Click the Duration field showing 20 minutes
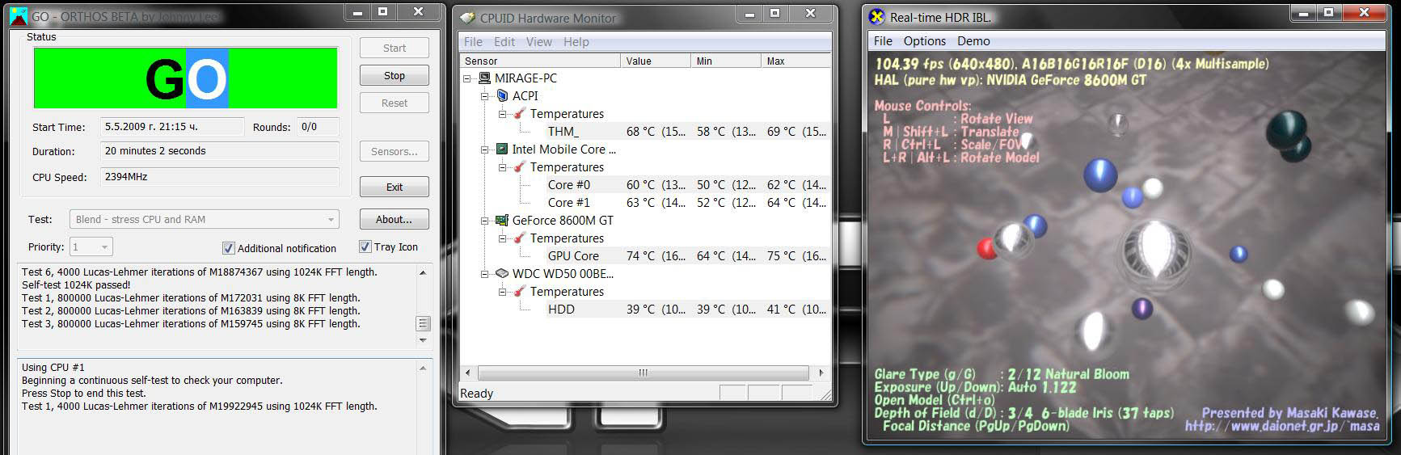The width and height of the screenshot is (1401, 455). 220,151
